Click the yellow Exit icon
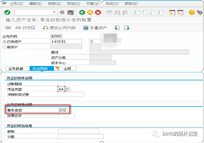 pyautogui.click(x=90, y=13)
